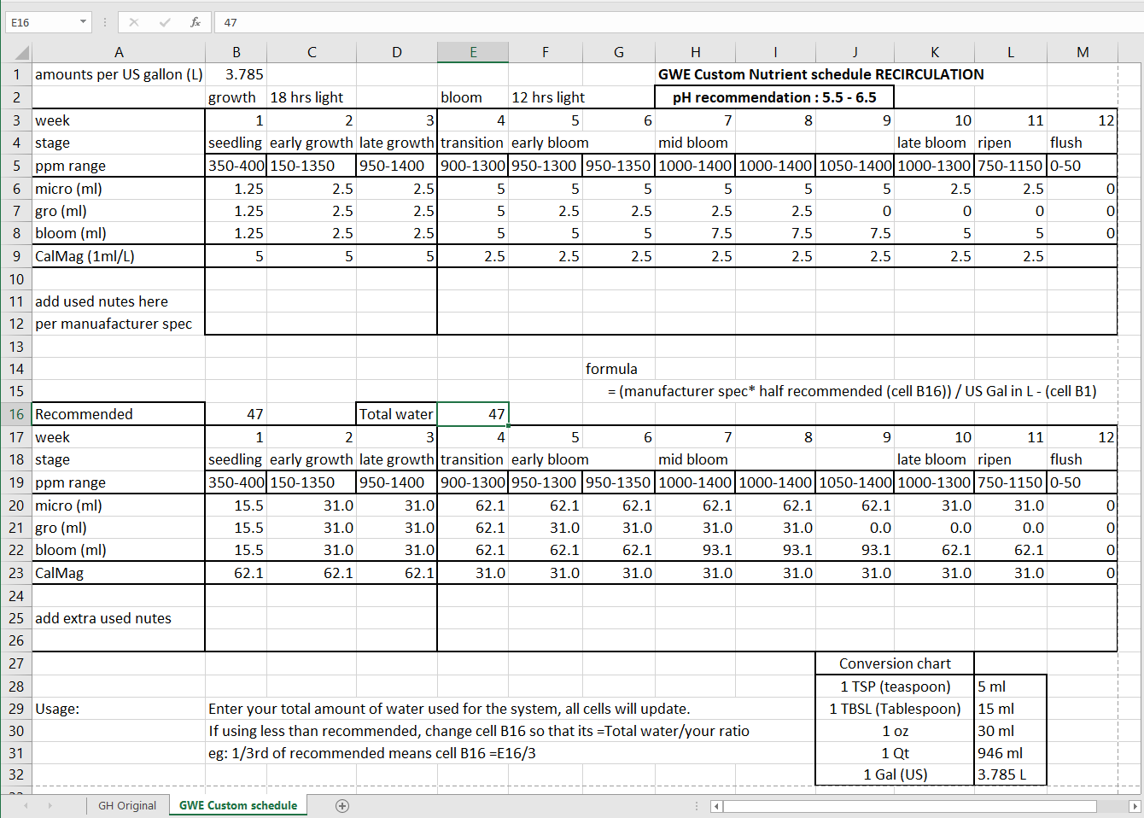
Task: Select 'late bloom' cell in row 4
Action: click(935, 143)
